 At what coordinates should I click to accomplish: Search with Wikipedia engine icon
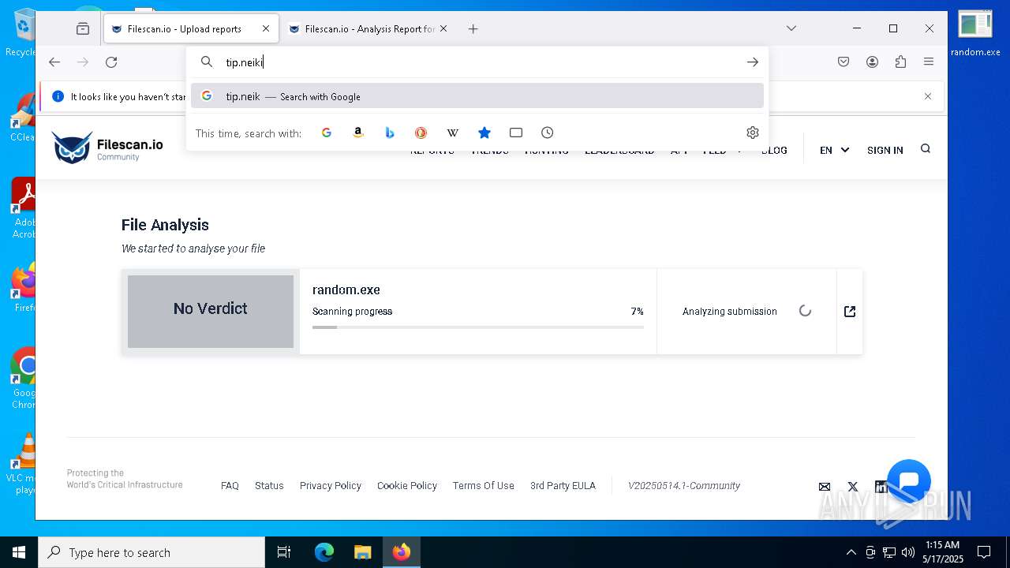point(453,133)
